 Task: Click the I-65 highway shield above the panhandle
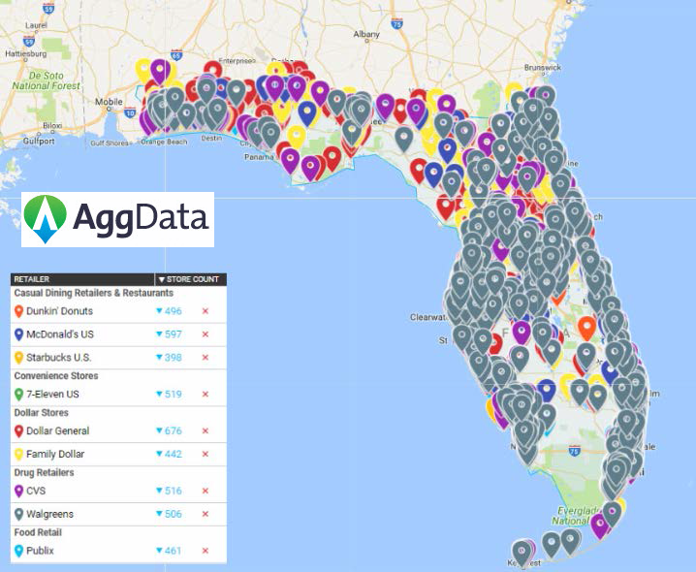pos(176,54)
